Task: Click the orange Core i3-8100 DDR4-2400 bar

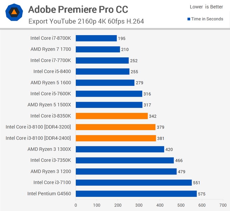Action: (116, 138)
